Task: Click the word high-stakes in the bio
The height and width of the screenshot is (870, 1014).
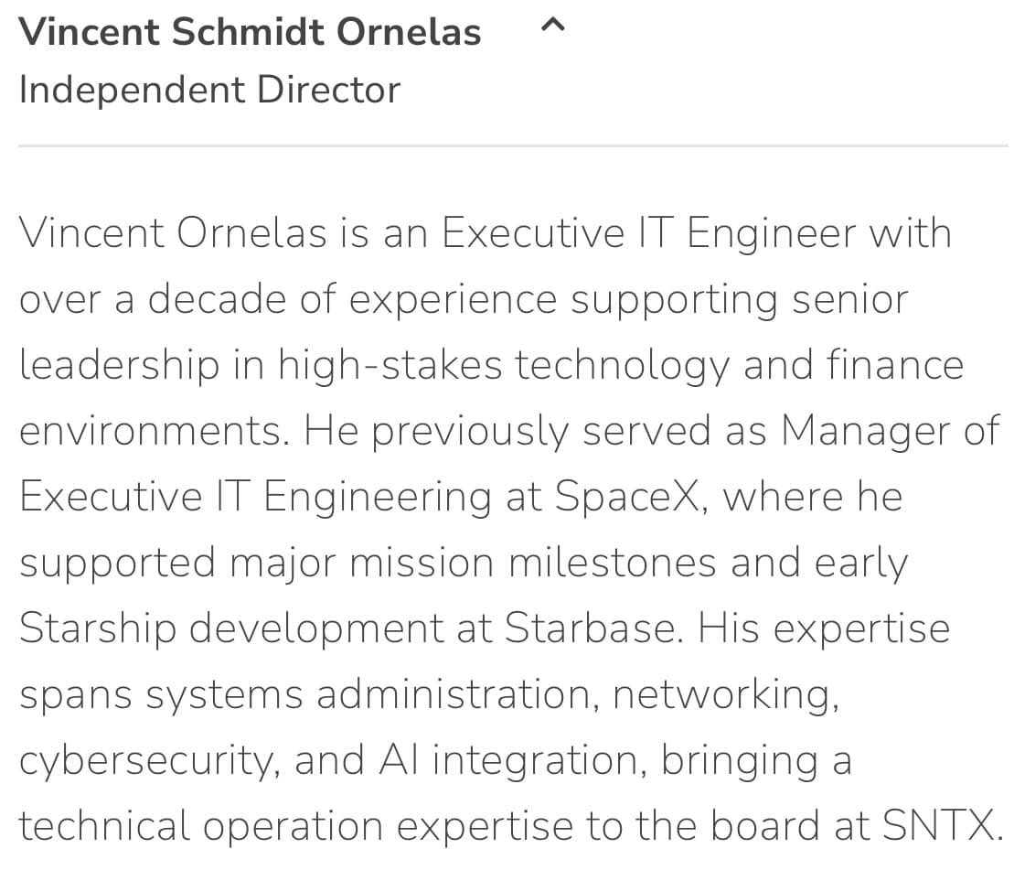Action: (x=390, y=365)
